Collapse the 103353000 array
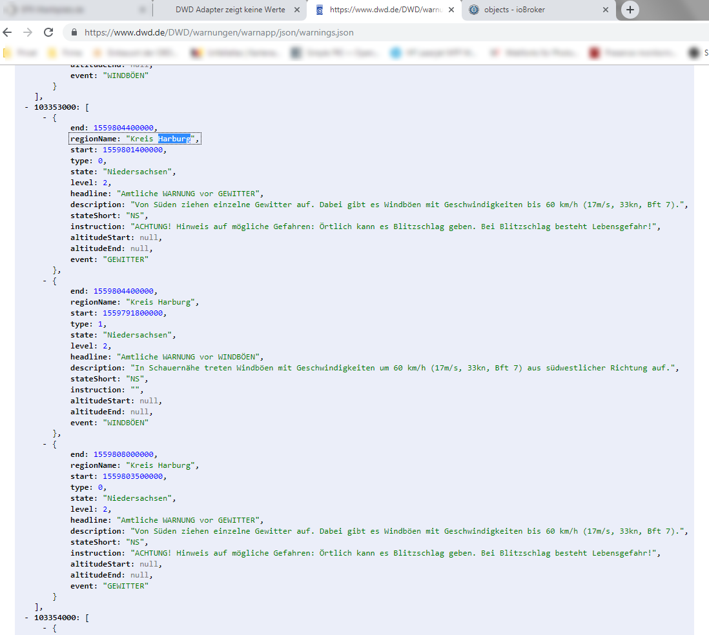This screenshot has width=709, height=635. 26,107
